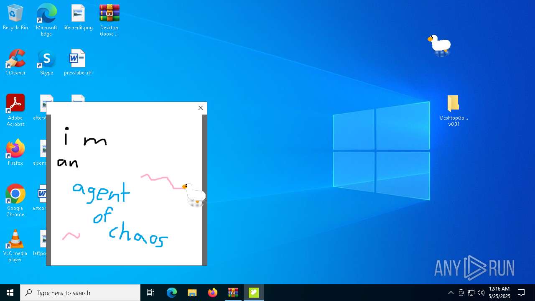Open the Recycle Bin desktop icon
The height and width of the screenshot is (301, 535).
tap(15, 18)
